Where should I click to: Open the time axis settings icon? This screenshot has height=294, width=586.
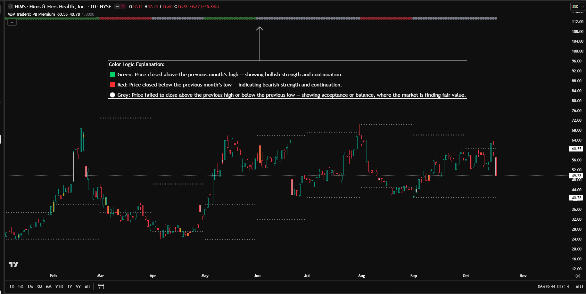(x=578, y=276)
